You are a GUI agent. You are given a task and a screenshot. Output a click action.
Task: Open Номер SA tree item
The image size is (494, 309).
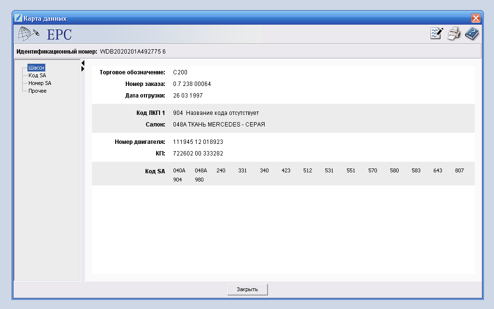point(40,83)
